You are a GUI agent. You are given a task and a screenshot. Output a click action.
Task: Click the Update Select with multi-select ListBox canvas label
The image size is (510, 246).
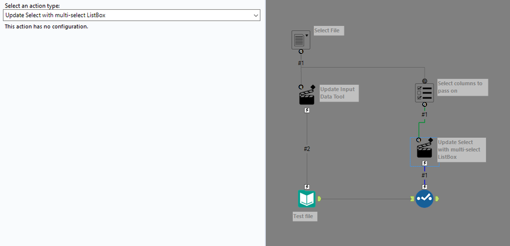[x=461, y=150]
